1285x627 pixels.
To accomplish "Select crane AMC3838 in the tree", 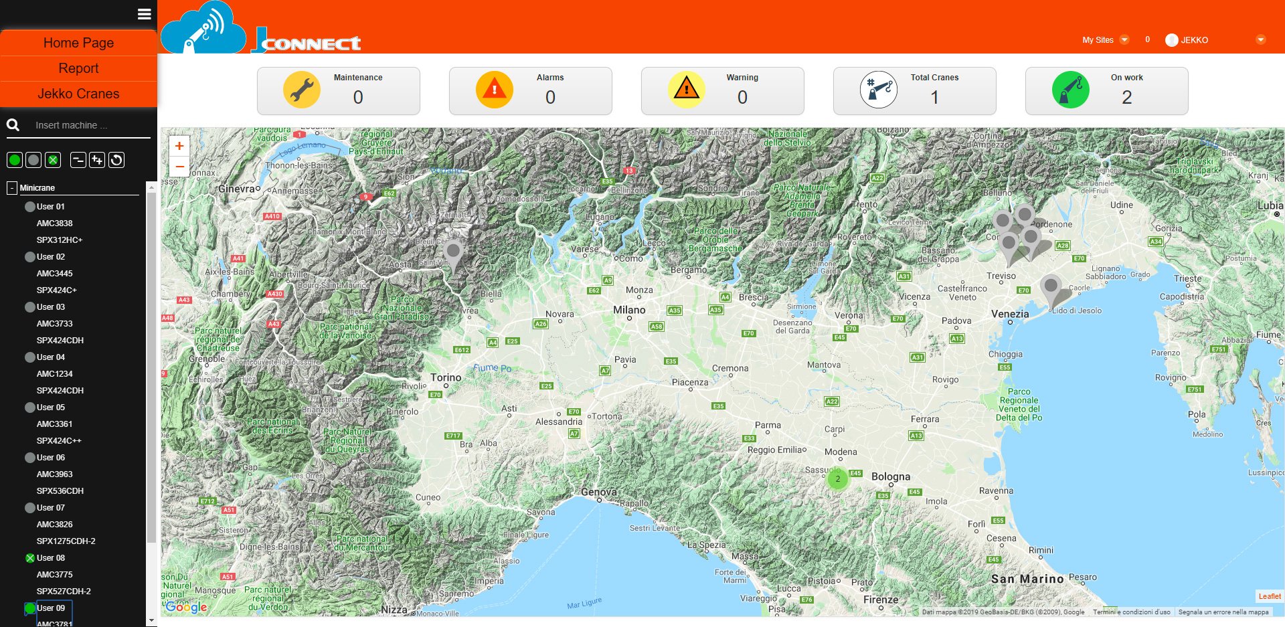I will pyautogui.click(x=54, y=223).
